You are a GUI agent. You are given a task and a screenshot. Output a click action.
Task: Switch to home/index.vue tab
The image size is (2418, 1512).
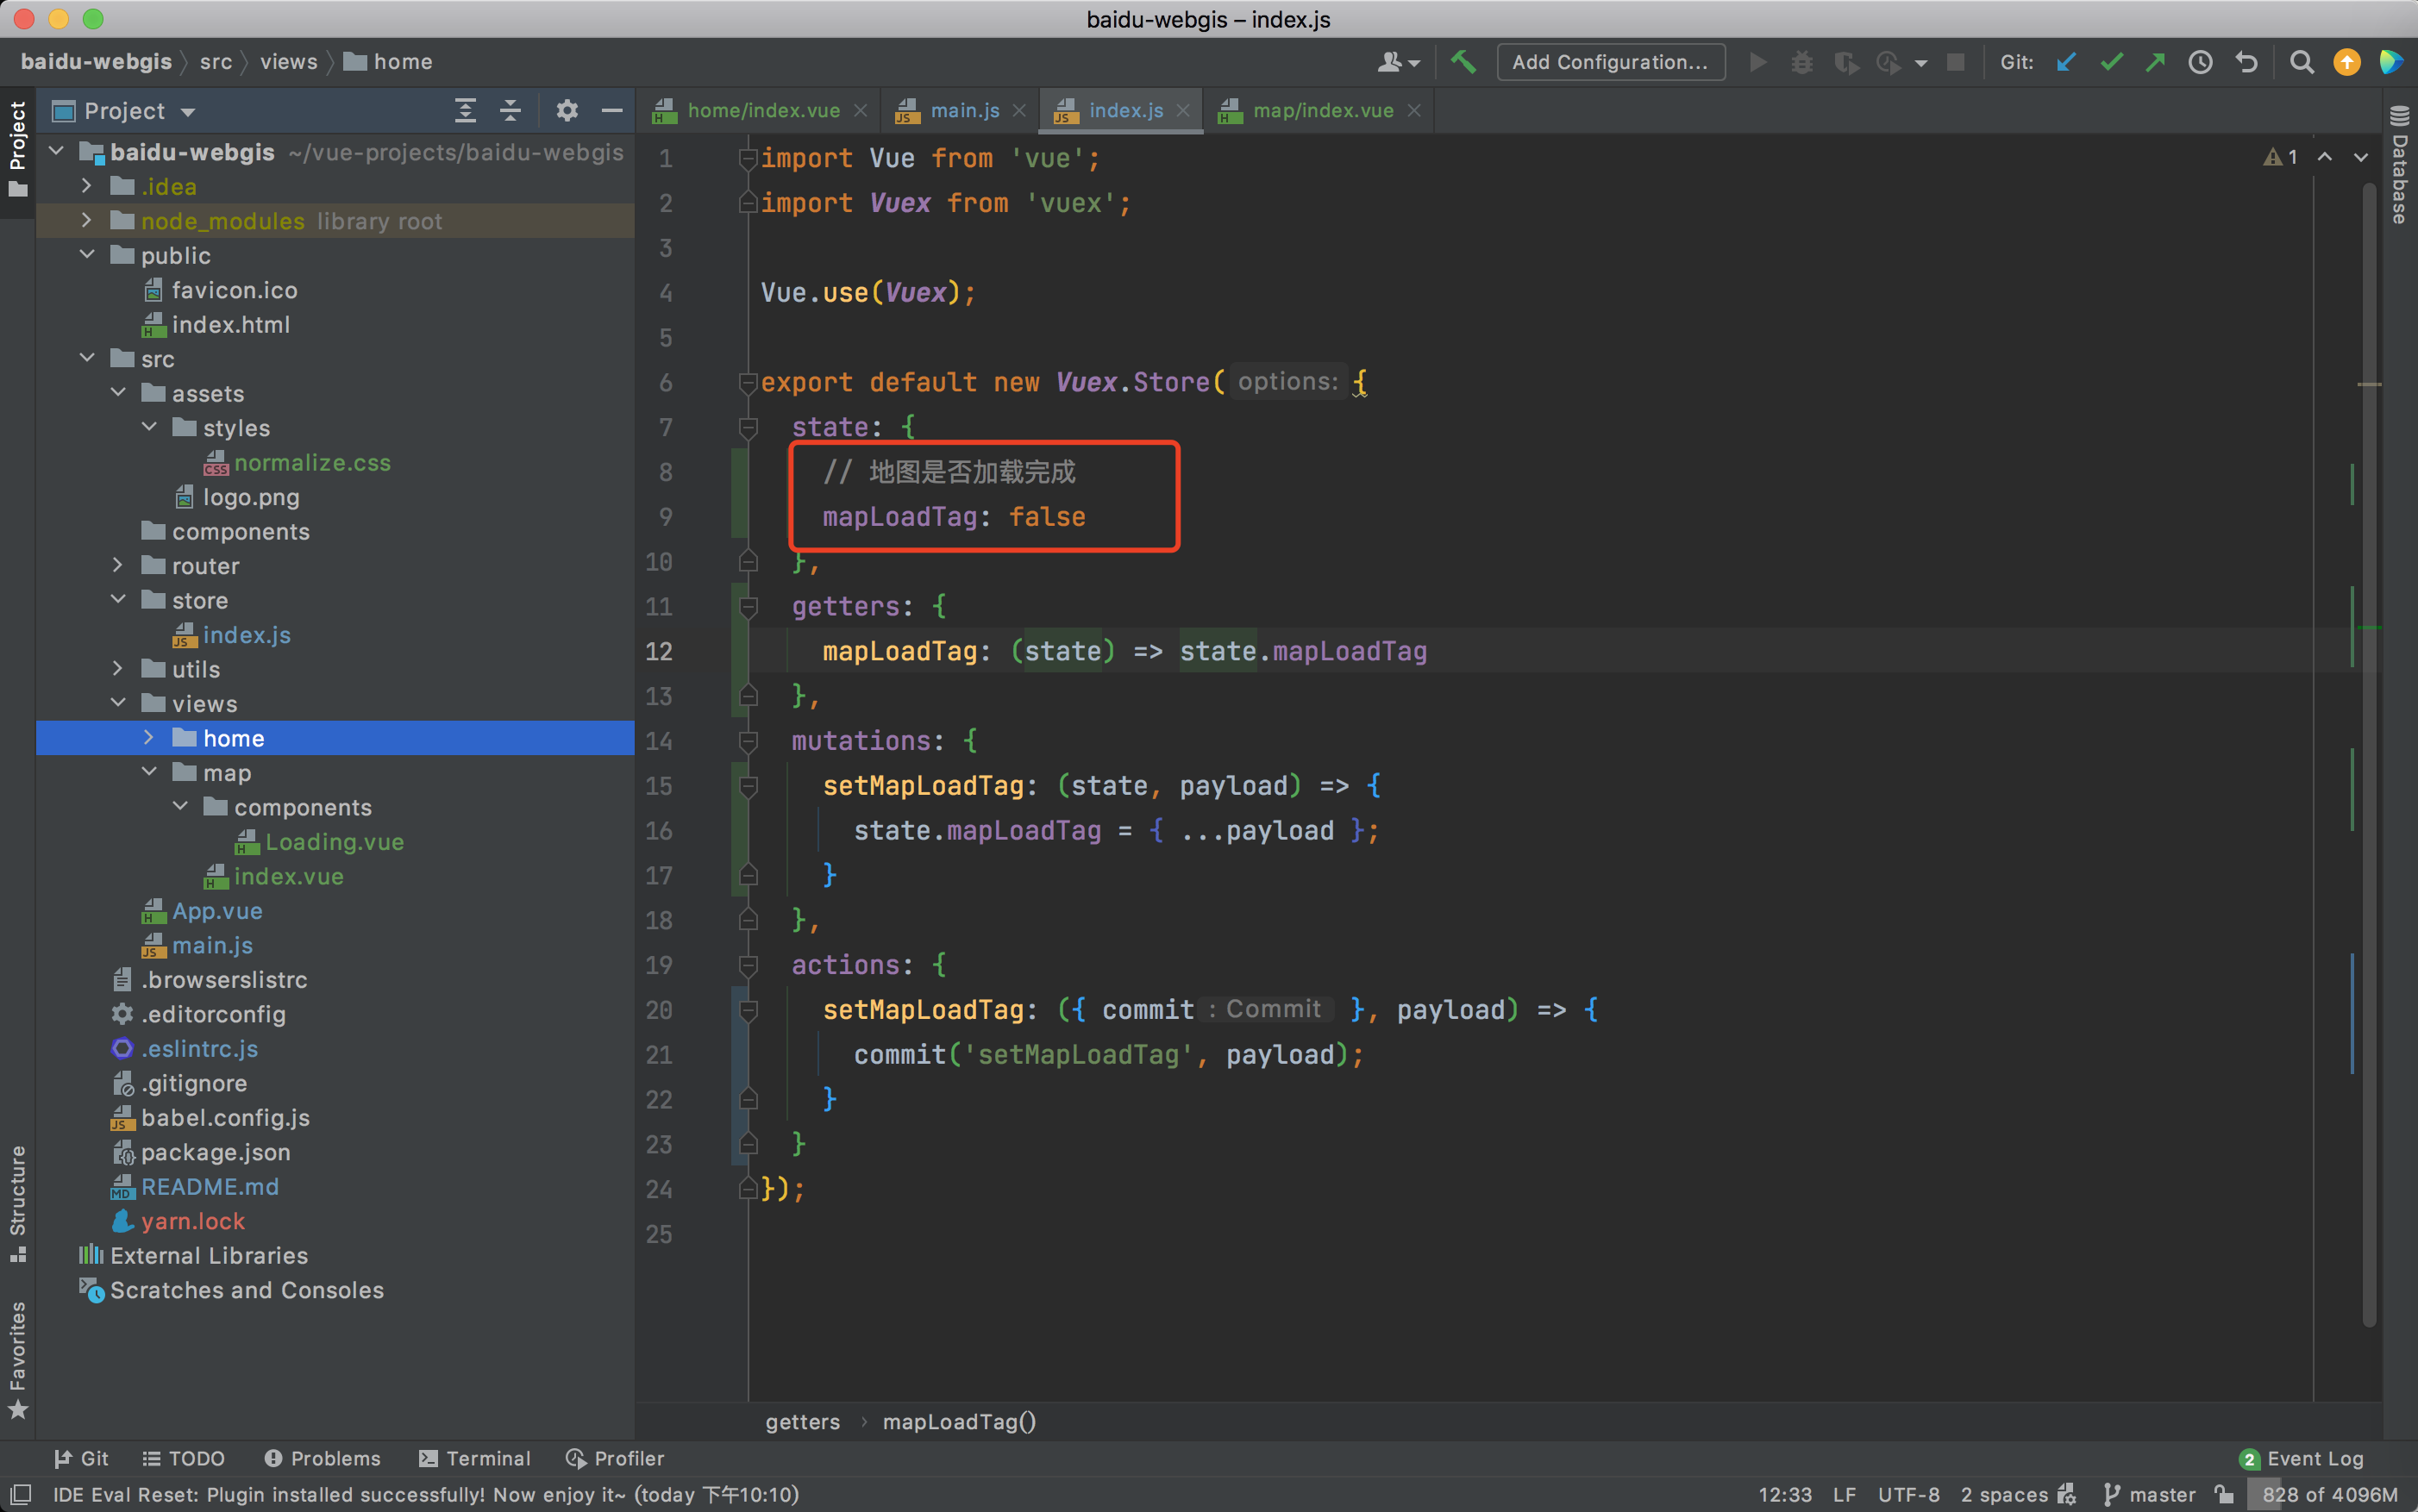(x=762, y=110)
